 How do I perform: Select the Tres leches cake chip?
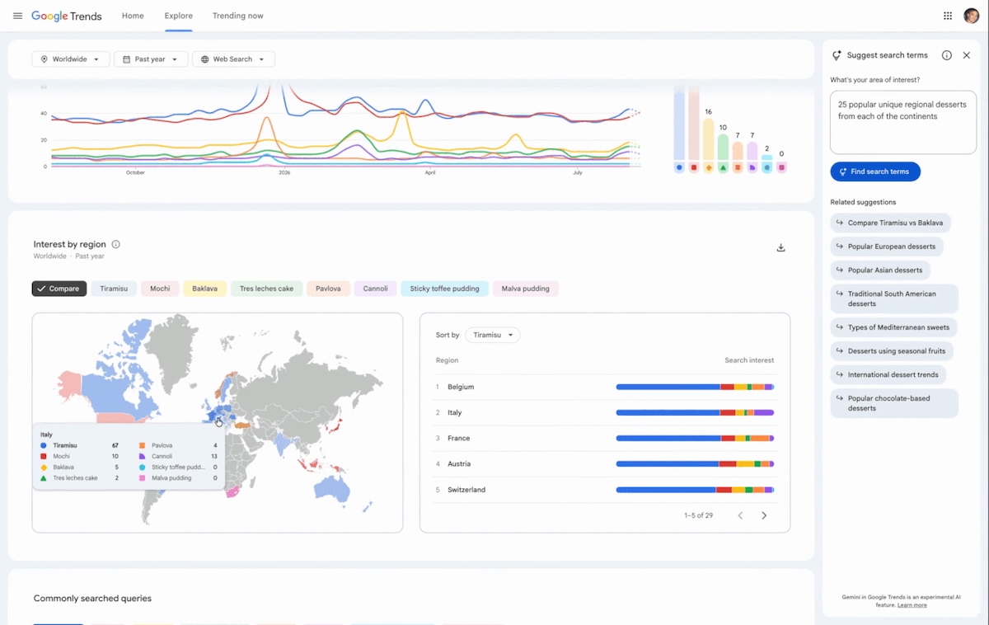click(267, 289)
